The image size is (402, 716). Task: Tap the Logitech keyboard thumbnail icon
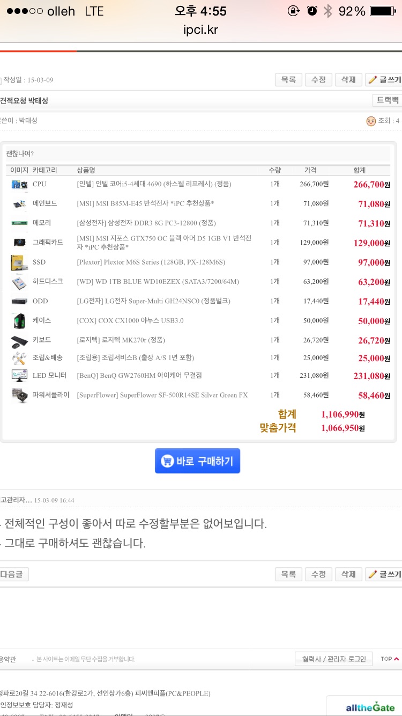coord(19,340)
